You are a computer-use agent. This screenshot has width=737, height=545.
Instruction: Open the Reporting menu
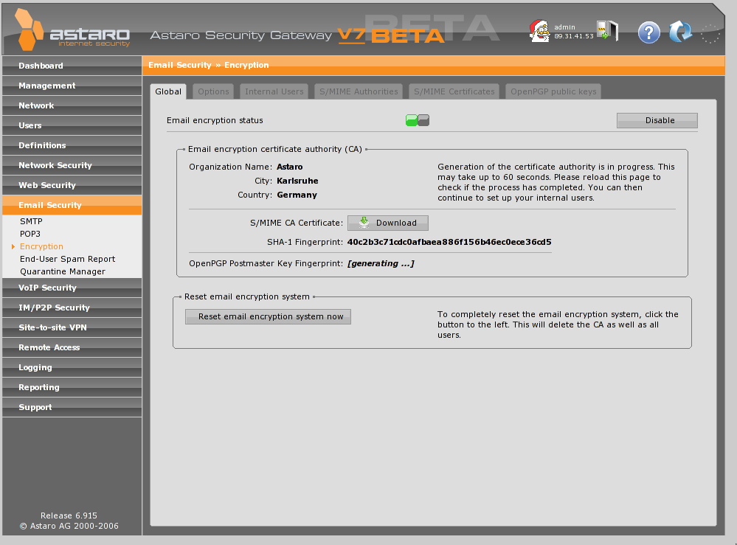[72, 387]
